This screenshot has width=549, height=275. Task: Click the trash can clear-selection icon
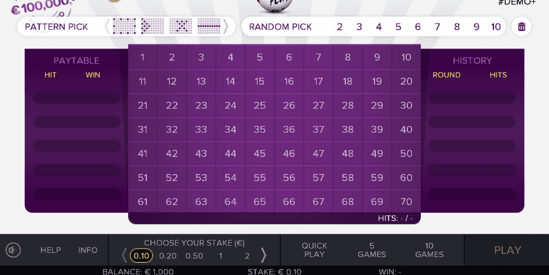522,27
